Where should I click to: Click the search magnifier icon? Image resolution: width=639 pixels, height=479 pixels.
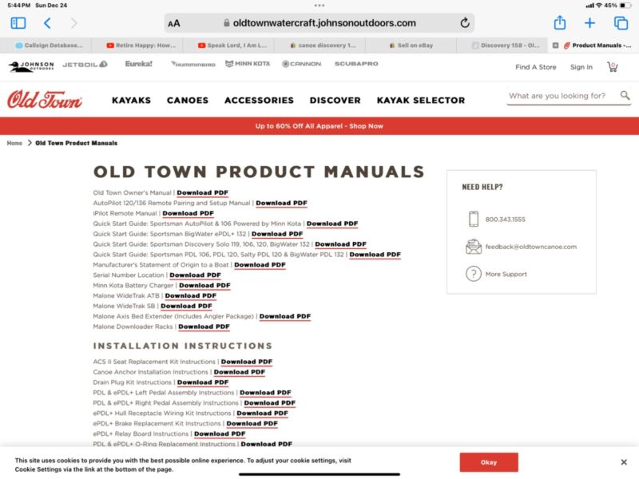pyautogui.click(x=625, y=95)
